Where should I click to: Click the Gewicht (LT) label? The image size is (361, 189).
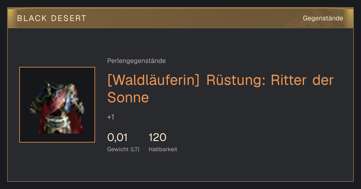pos(123,149)
